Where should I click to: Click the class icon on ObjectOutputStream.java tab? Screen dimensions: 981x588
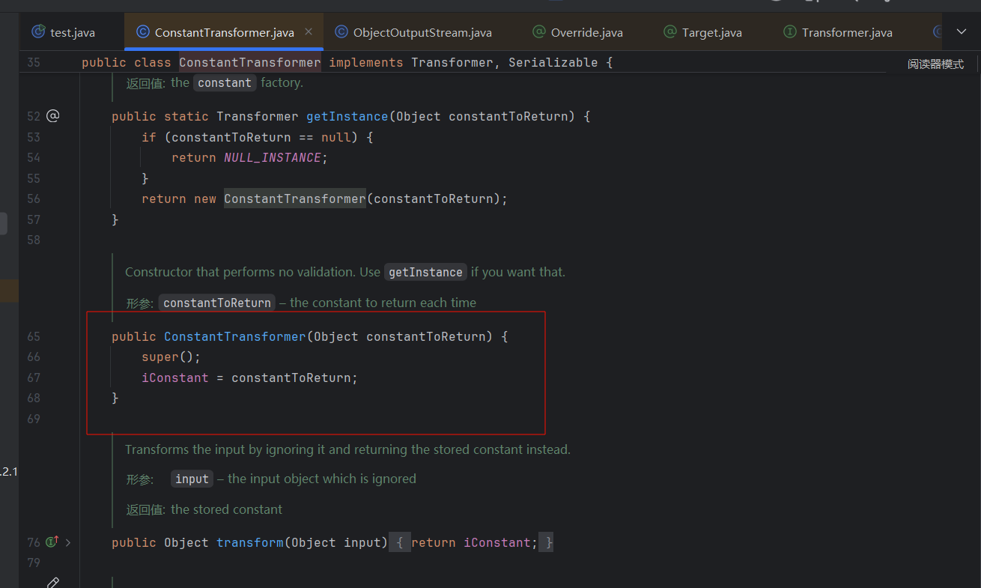coord(341,32)
